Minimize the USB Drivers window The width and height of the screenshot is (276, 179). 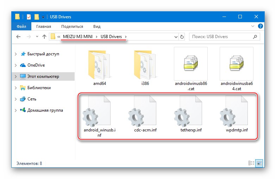pos(224,17)
